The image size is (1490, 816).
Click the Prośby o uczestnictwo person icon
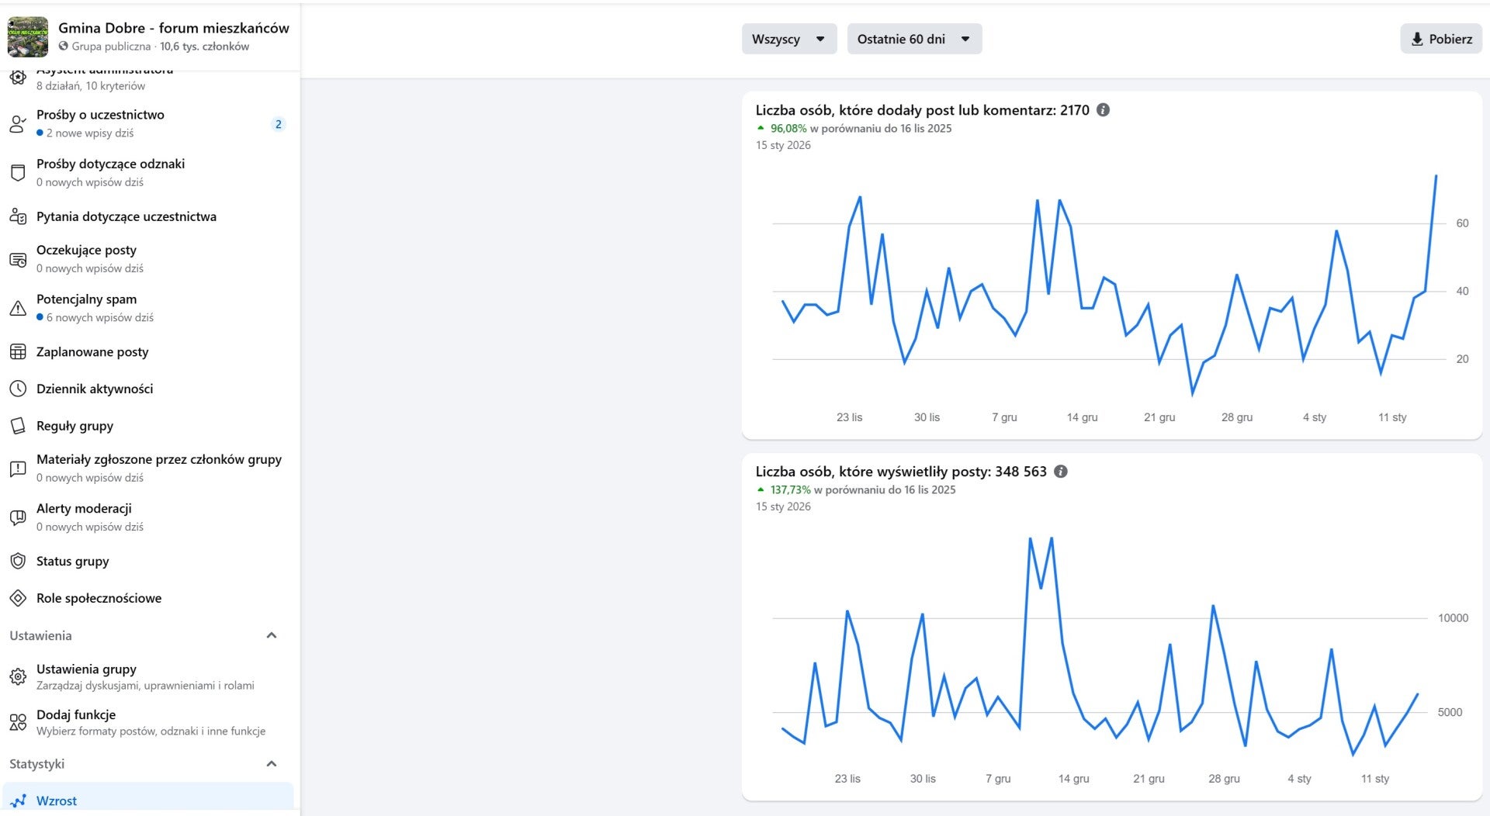(x=18, y=124)
